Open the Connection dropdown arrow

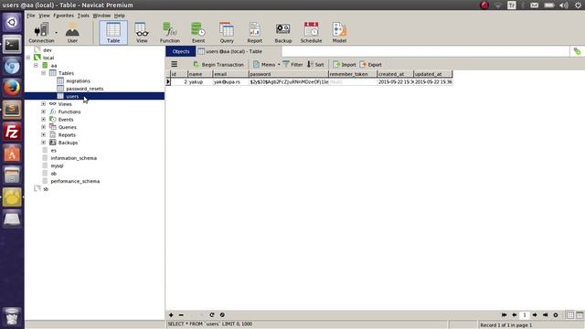click(57, 33)
